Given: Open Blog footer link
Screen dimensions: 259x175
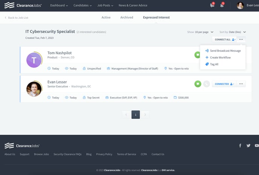Looking at the screenshot, I should pos(89,154).
